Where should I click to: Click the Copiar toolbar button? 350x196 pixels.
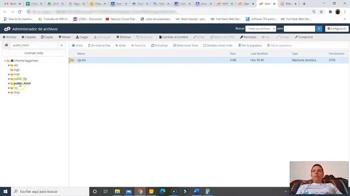tap(47, 37)
